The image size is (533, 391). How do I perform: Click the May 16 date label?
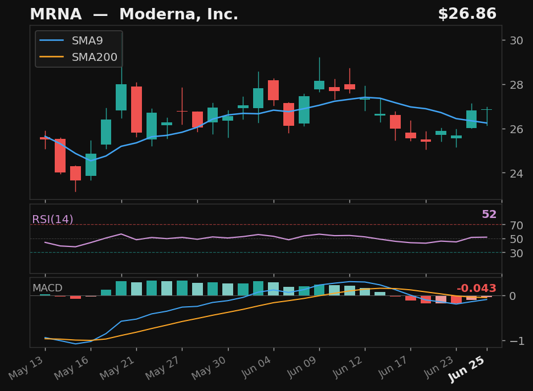pos(72,368)
